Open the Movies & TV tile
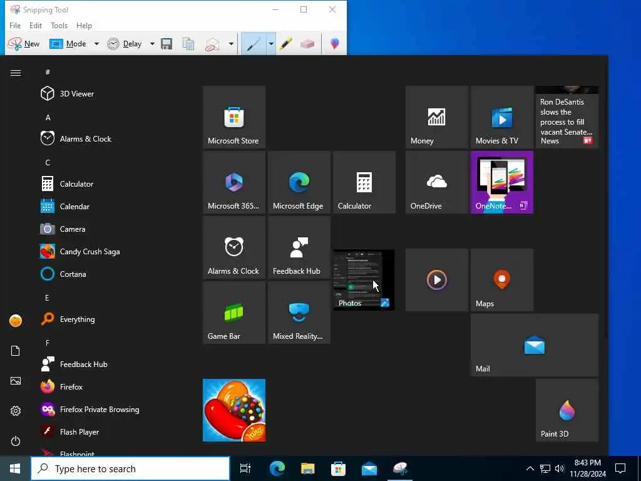The image size is (641, 481). pos(502,117)
